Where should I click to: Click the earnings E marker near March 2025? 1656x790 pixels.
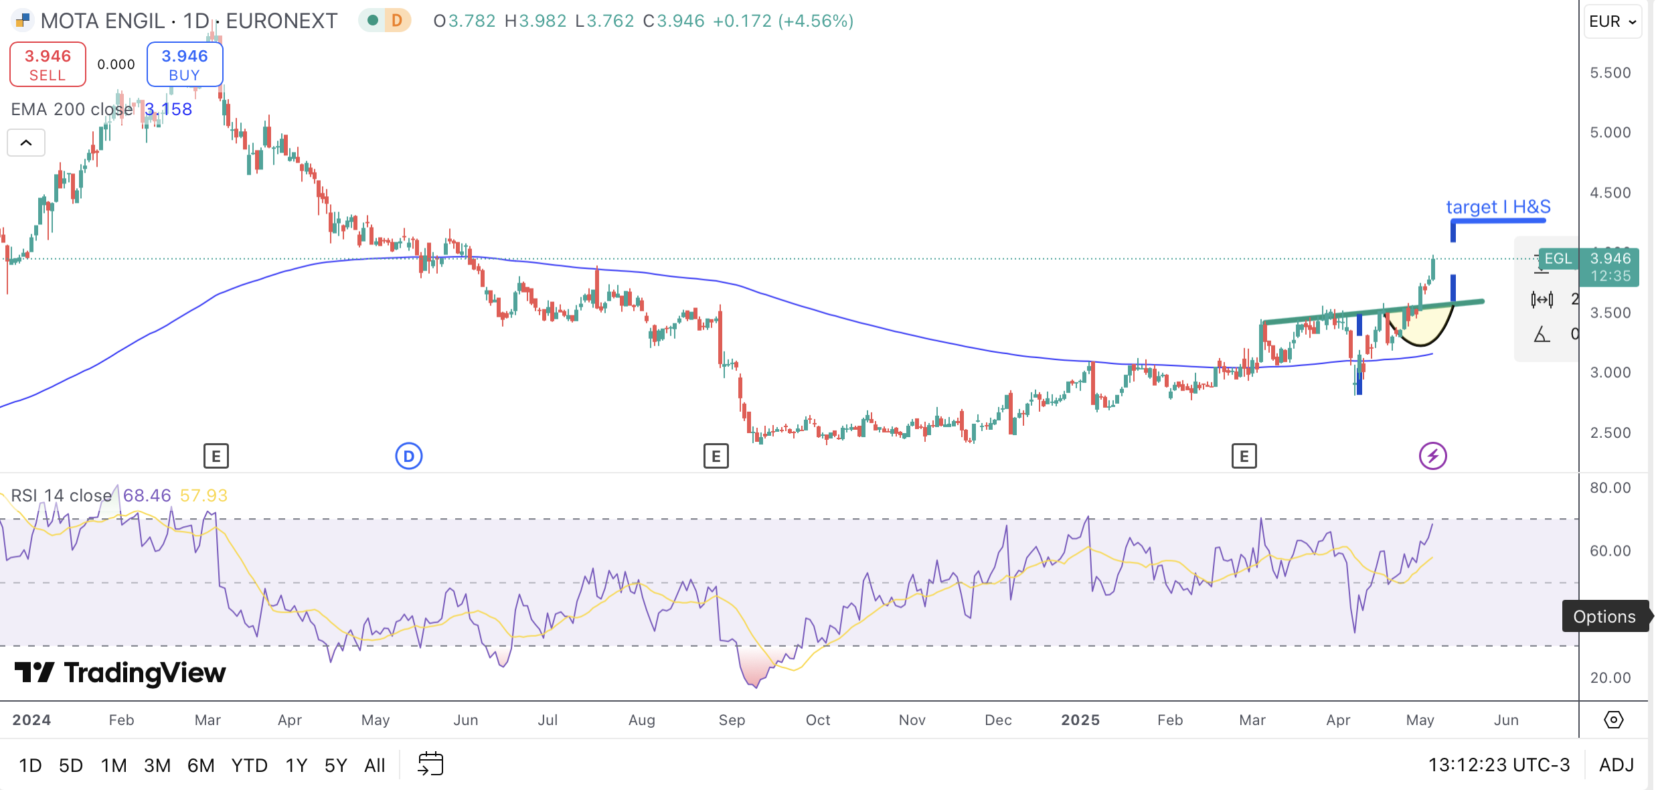pos(1244,456)
